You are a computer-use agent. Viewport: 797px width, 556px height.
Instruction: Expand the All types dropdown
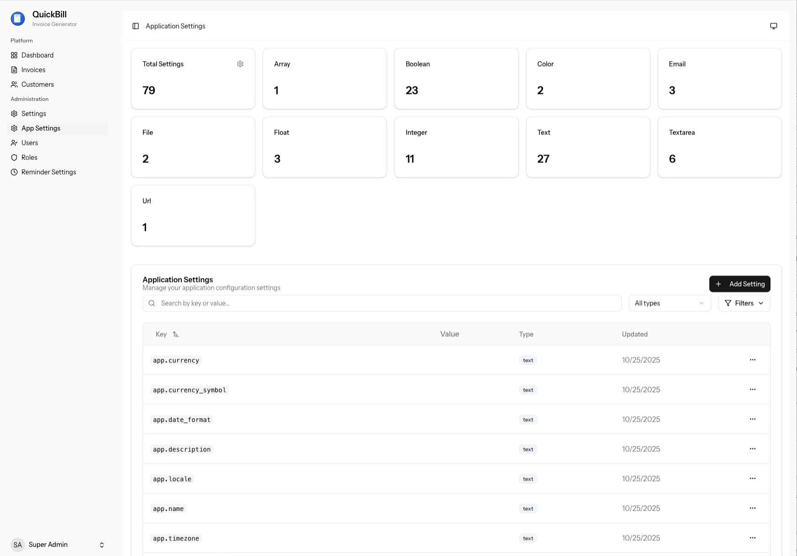[669, 303]
